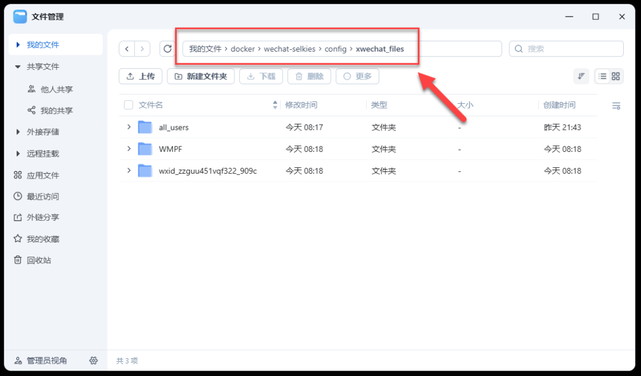This screenshot has width=641, height=376.
Task: Click the 上传 (Upload) button
Action: [140, 76]
